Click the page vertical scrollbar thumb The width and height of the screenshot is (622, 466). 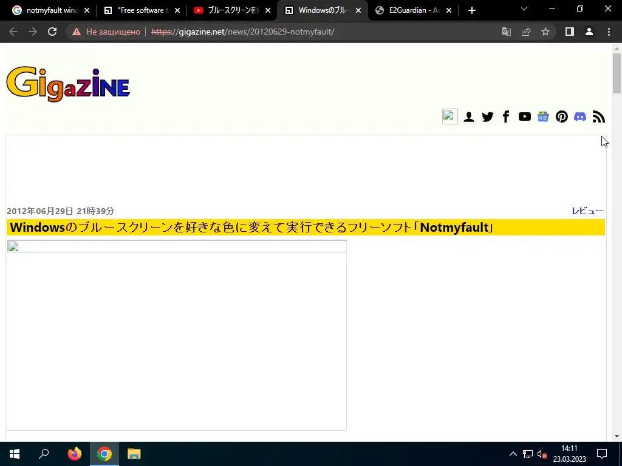tap(617, 73)
